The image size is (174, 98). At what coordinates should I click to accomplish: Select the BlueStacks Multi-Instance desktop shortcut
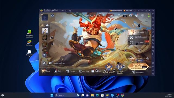tap(29, 34)
